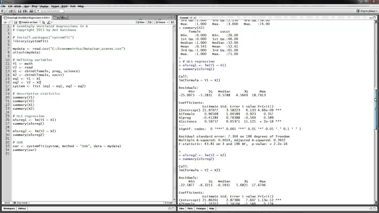Switch to the Workspace tab
The height and width of the screenshot is (213, 379).
pyautogui.click(x=9, y=209)
